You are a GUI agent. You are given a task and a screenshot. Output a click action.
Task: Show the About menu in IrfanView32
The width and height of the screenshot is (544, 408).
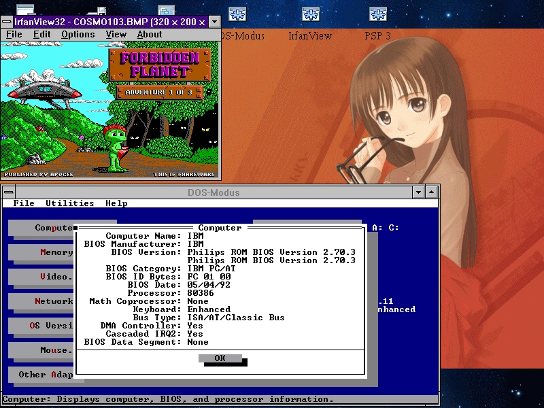click(x=150, y=35)
